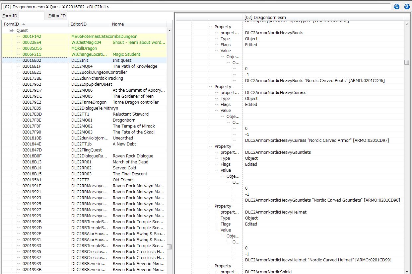The height and width of the screenshot is (274, 412).
Task: Select DLC2MQ01 Dragonborn quest
Action: (x=84, y=120)
